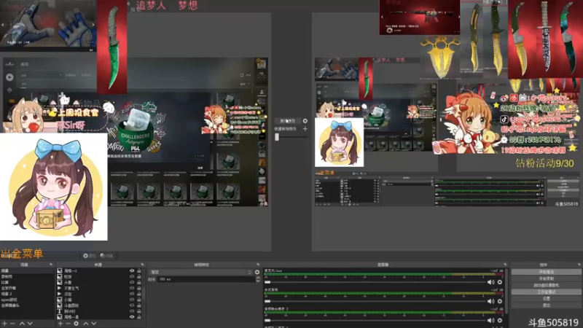This screenshot has width=583, height=328.
Task: Select the first 场景 scene
Action: coord(27,270)
